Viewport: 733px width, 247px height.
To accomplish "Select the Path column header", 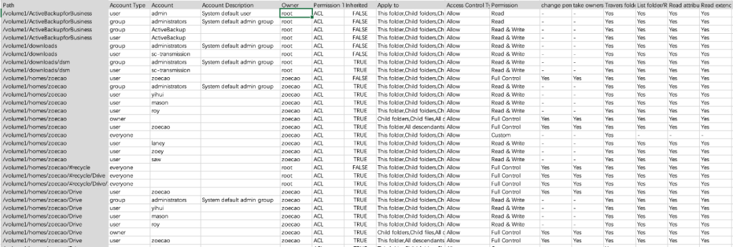I will coord(54,5).
